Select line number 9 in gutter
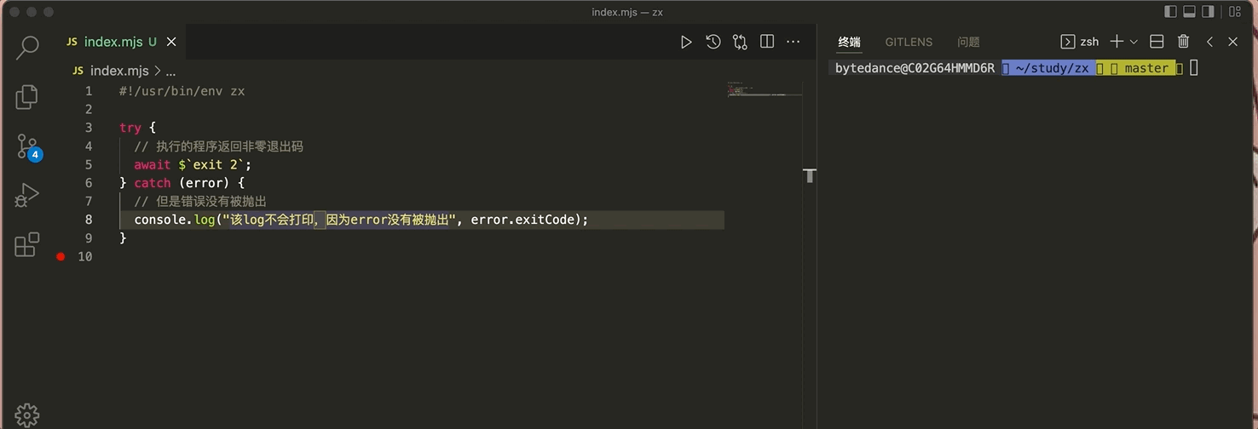1258x429 pixels. (89, 237)
